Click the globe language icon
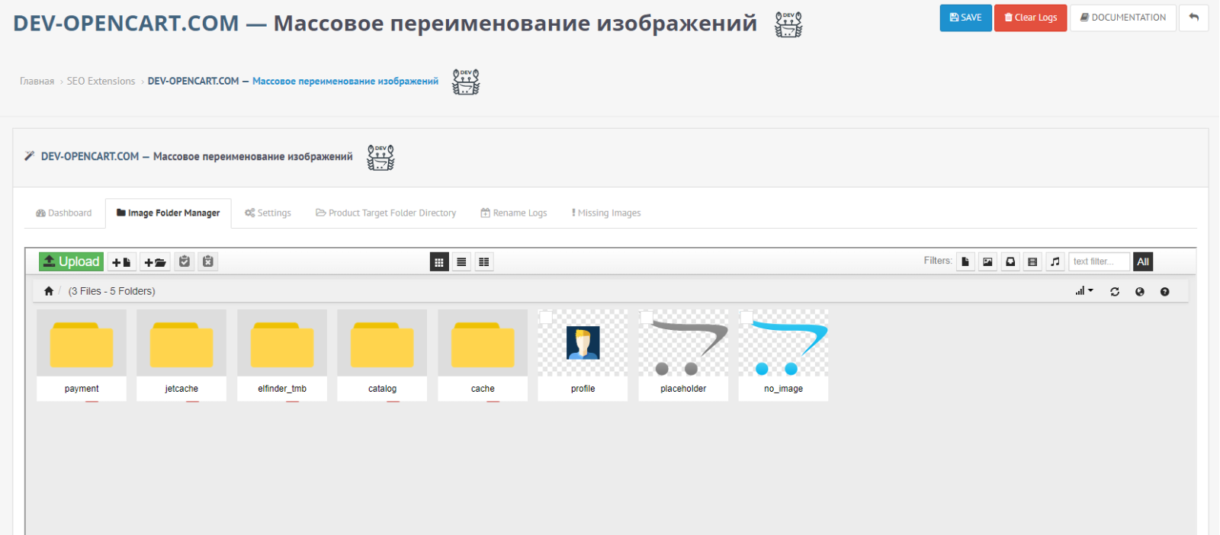Screen dimensions: 1220x535 [x=1140, y=291]
